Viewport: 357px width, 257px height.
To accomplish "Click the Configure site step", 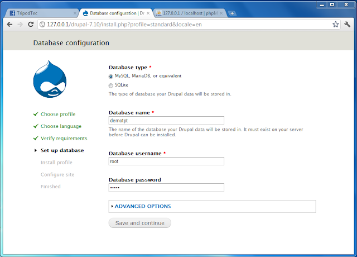I will (x=57, y=174).
